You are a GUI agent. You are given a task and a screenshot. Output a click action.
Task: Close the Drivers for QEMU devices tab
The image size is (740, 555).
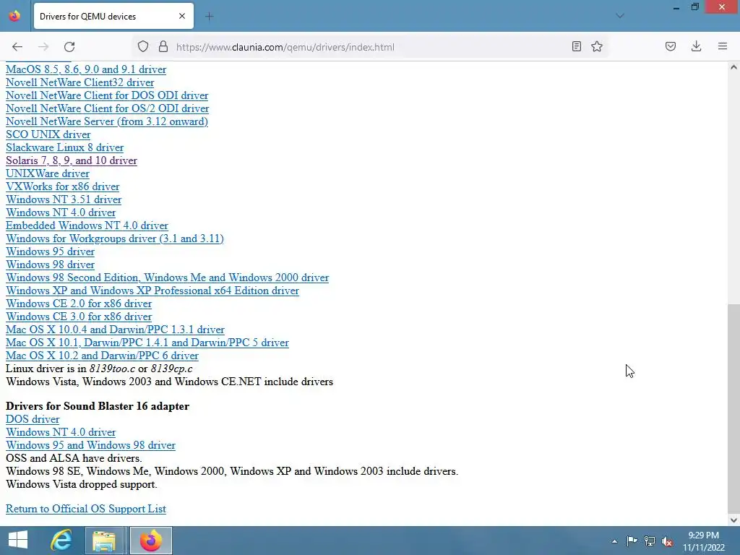pos(182,16)
